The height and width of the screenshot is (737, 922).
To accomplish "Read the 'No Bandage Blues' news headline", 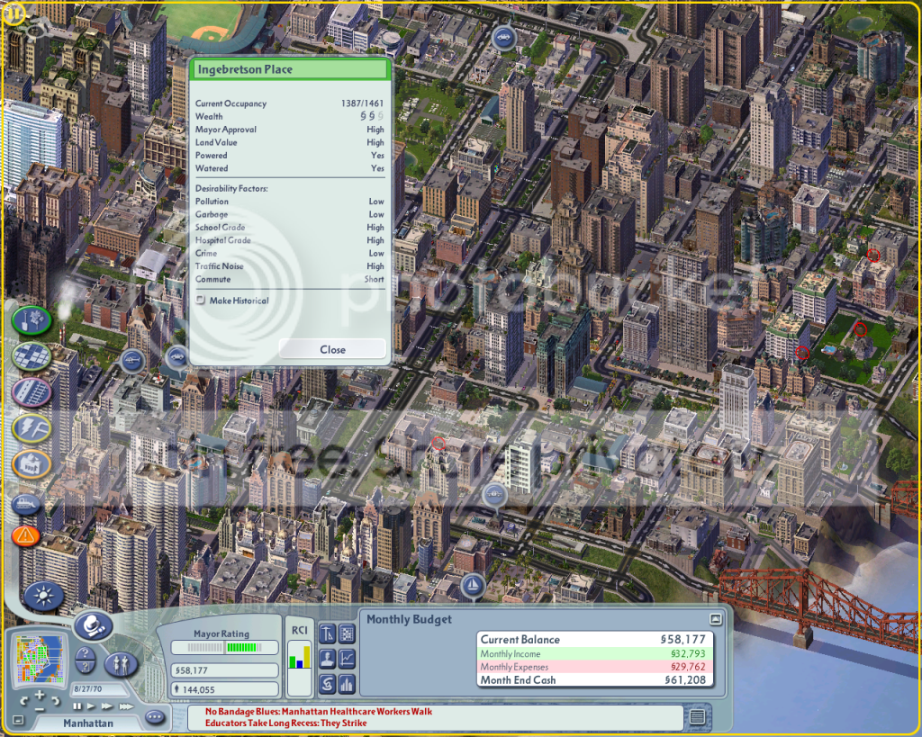I will pos(319,711).
